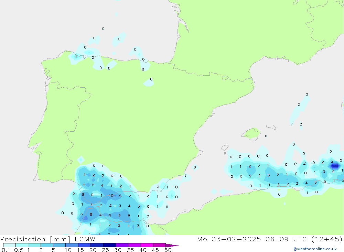344x252 pixels.
Task: Select the 5 to 10 mm legend swatch
Action: (59, 245)
